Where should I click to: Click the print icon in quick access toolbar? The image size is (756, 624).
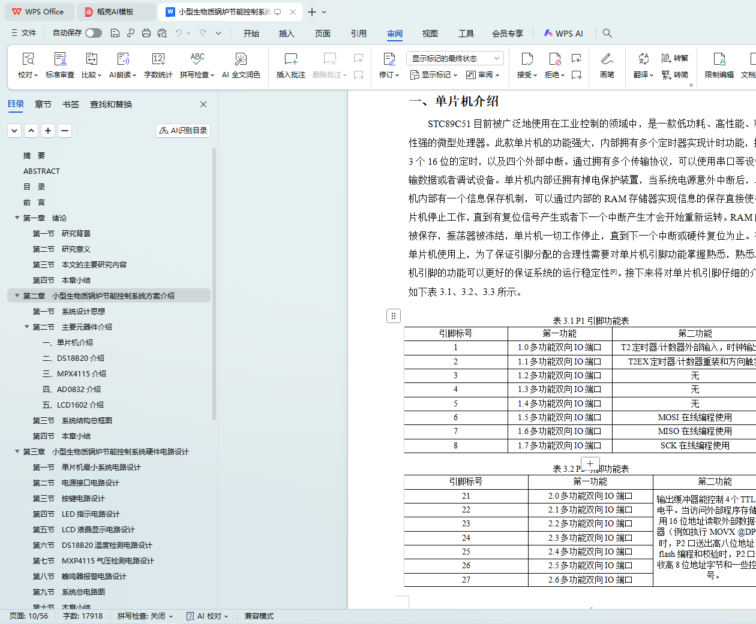click(x=146, y=34)
